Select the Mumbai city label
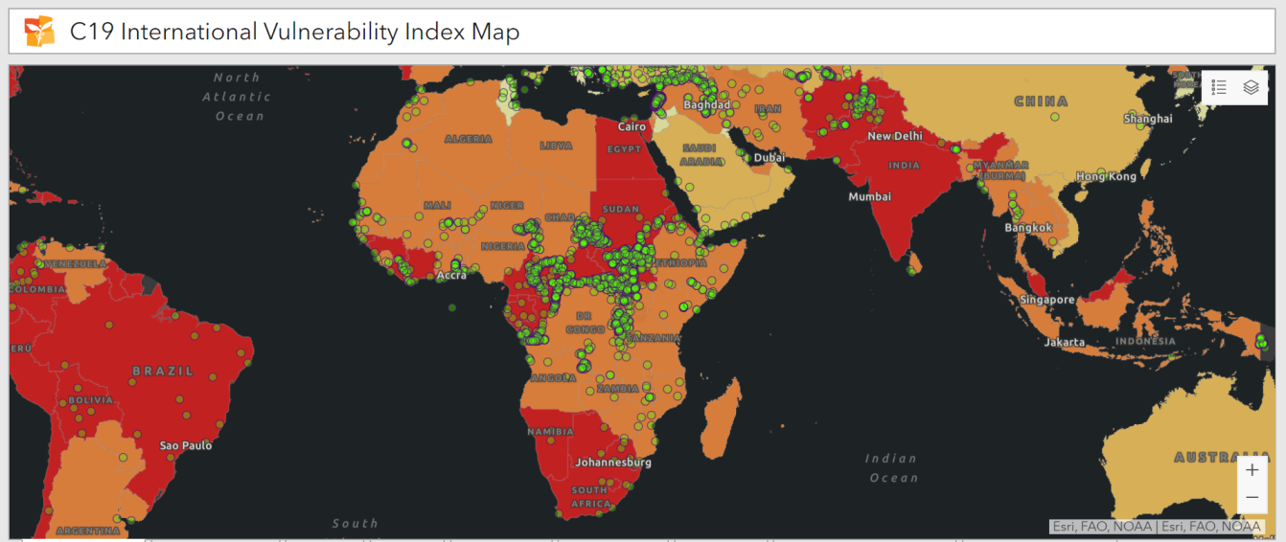 point(869,196)
